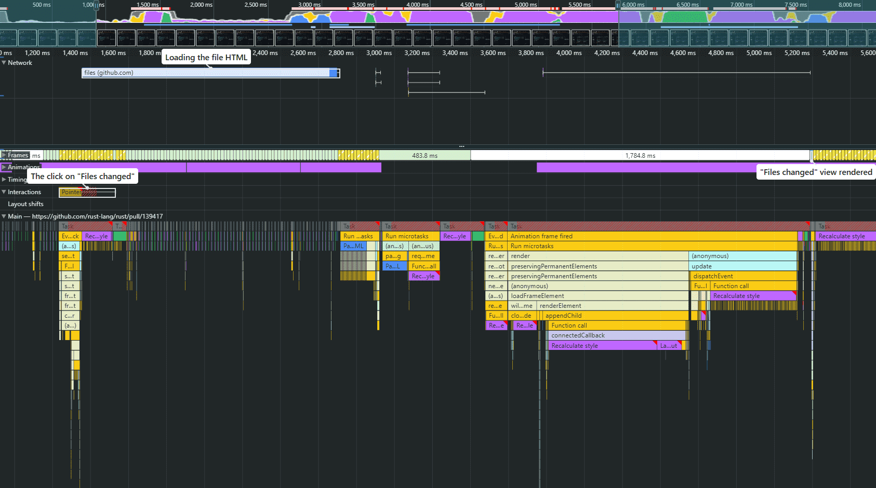
Task: Click the 'Files changed view rendered' annotation
Action: coord(815,172)
